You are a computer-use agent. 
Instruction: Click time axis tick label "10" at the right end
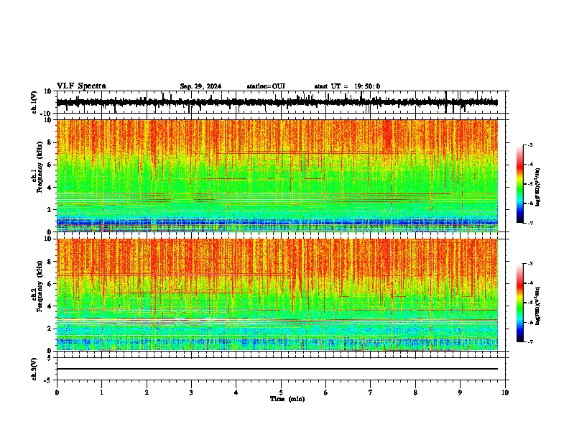click(x=505, y=393)
